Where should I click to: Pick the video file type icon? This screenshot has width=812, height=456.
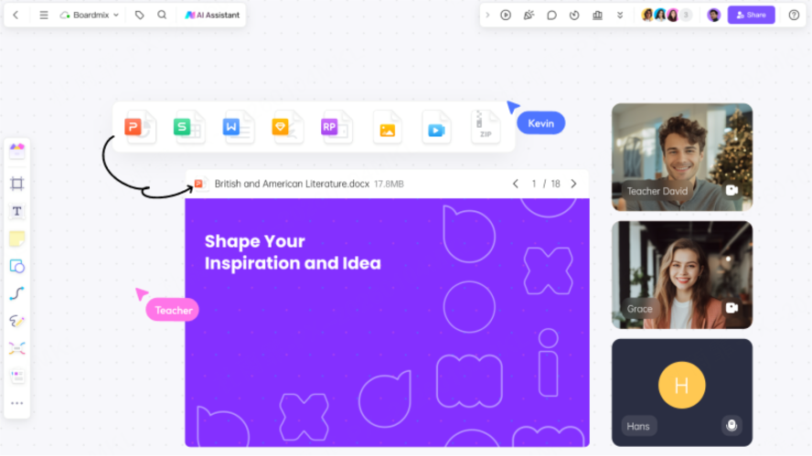[436, 127]
